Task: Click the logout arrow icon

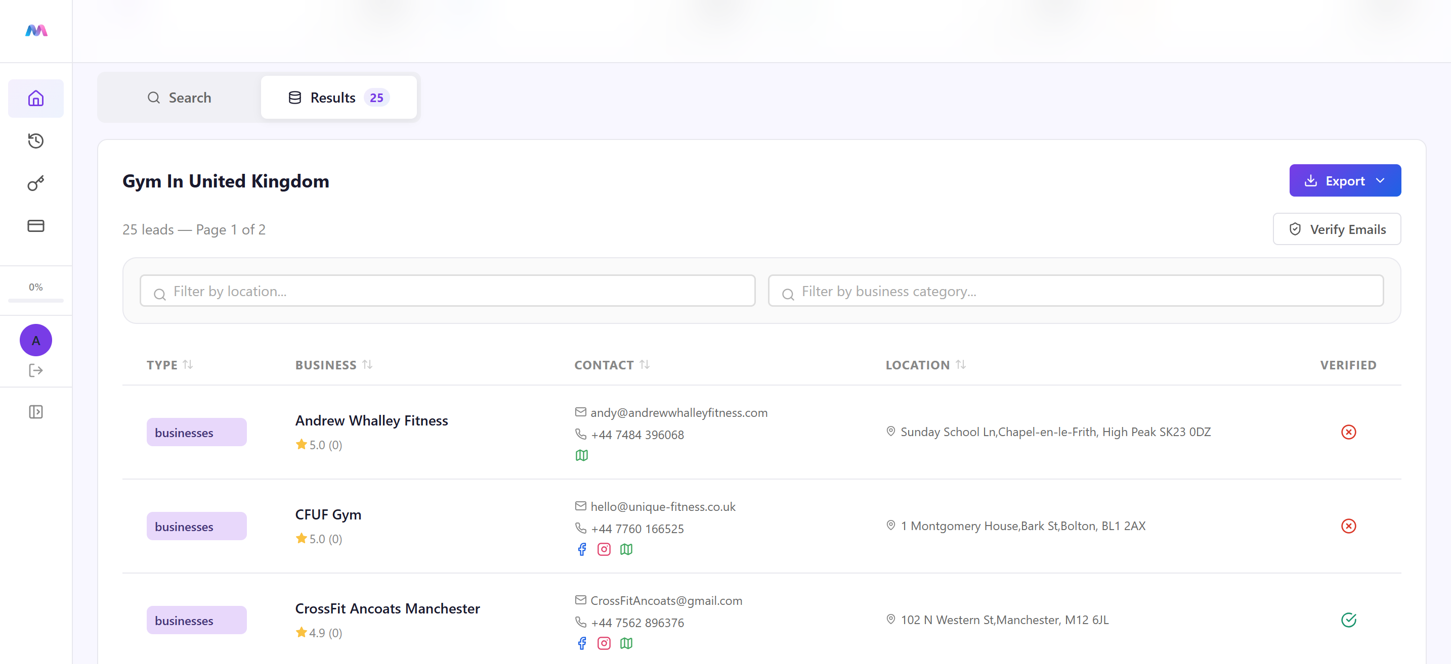Action: (35, 370)
